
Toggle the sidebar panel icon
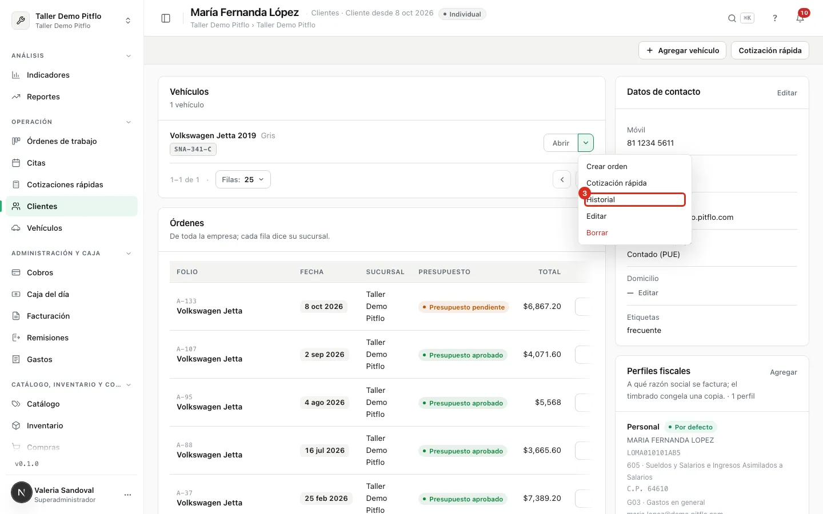[166, 18]
